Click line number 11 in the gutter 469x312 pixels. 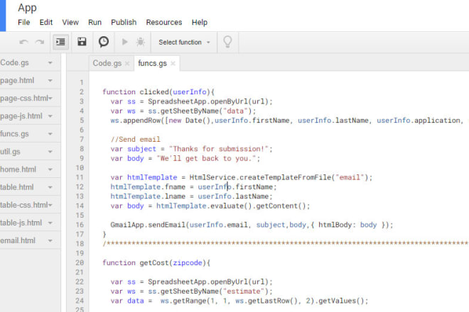pos(80,177)
